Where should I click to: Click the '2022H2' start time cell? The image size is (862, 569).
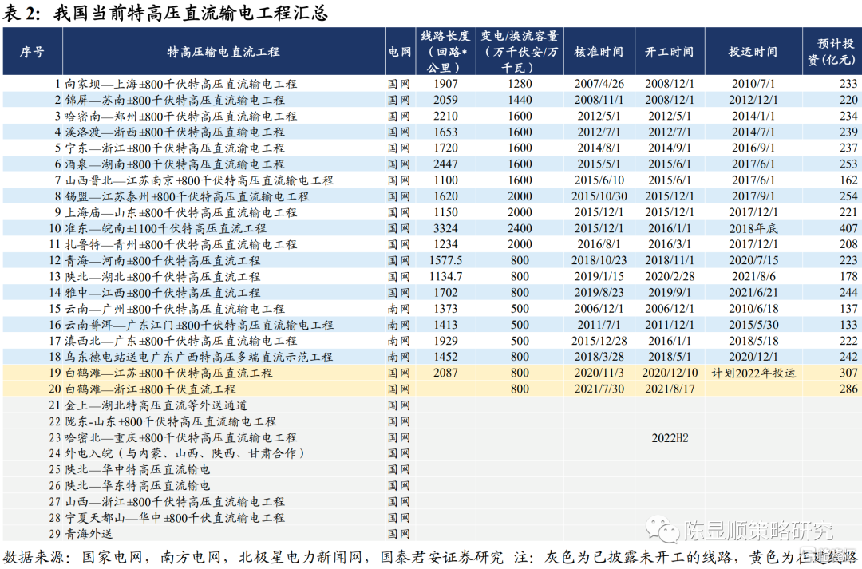670,437
